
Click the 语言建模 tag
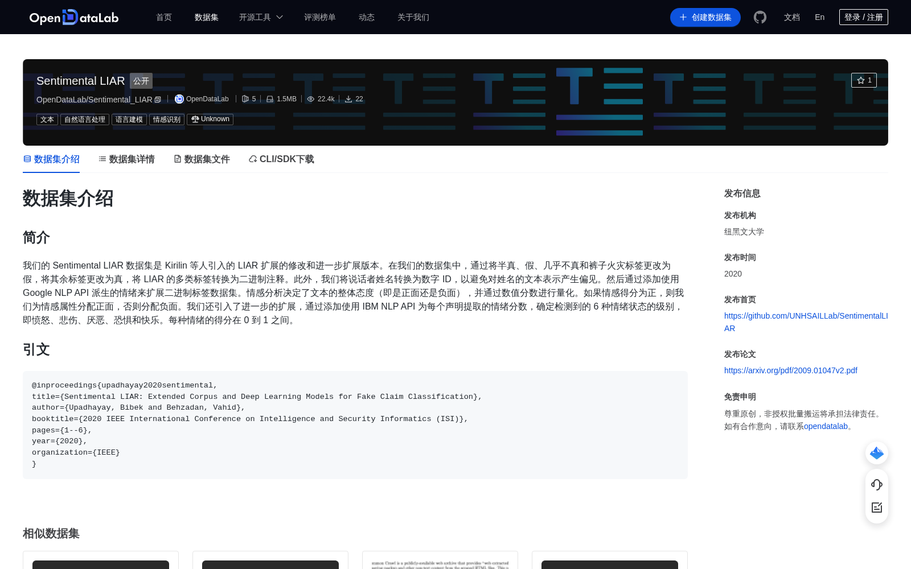coord(129,119)
